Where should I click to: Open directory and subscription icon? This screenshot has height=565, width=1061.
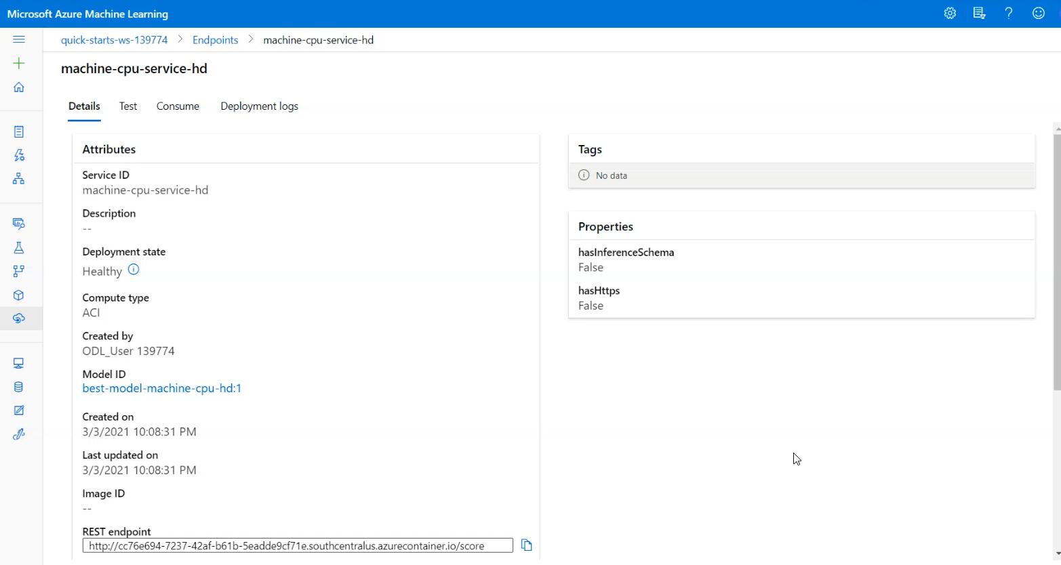[x=979, y=14]
